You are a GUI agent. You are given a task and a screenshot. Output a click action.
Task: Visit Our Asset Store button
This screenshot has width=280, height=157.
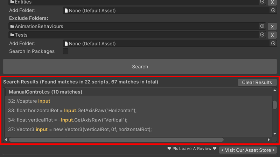(x=248, y=150)
